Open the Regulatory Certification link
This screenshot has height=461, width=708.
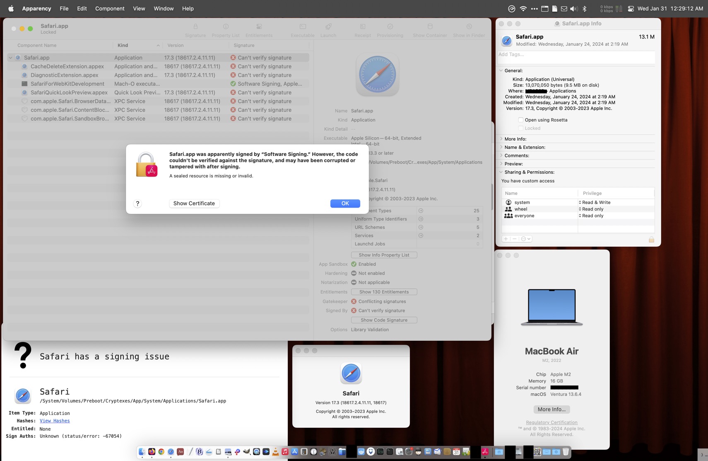click(551, 422)
